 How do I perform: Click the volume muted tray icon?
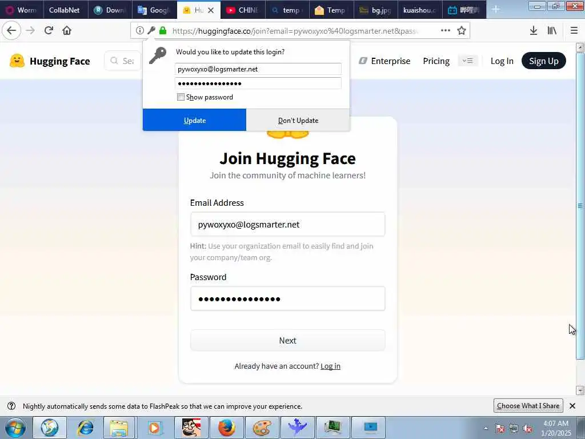point(527,429)
